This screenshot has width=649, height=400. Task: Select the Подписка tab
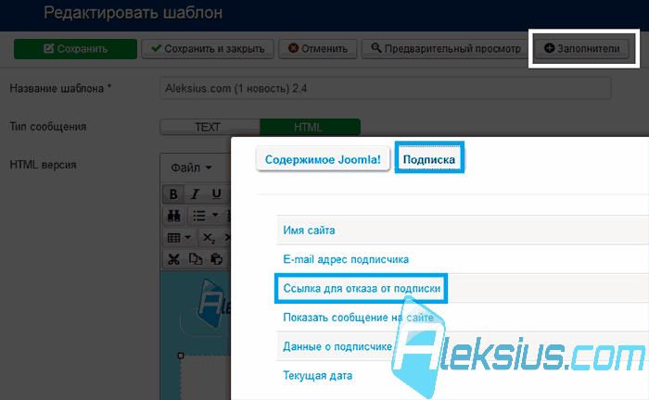pos(429,159)
